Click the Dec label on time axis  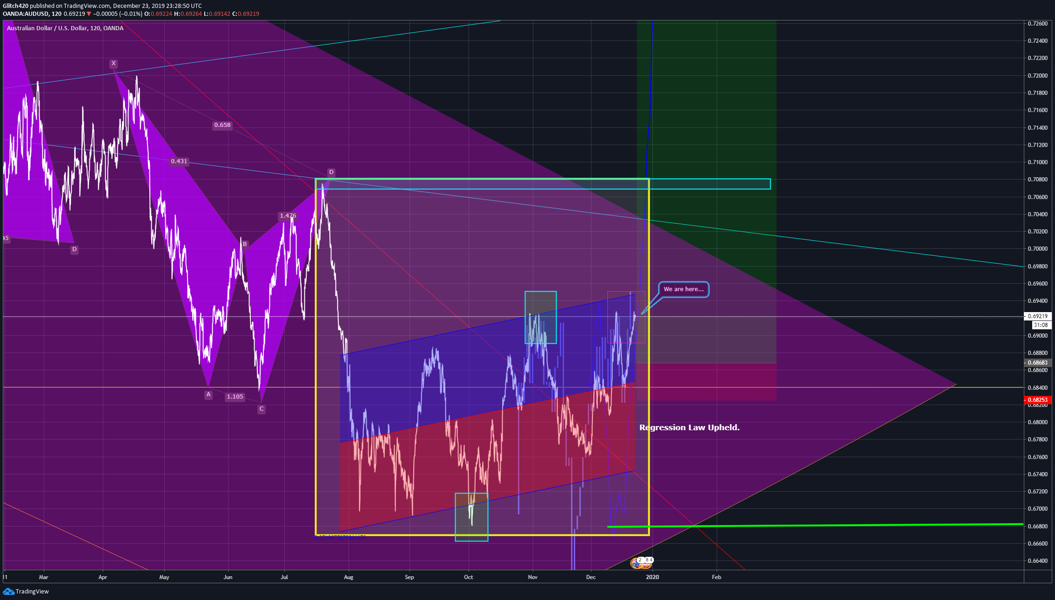591,577
